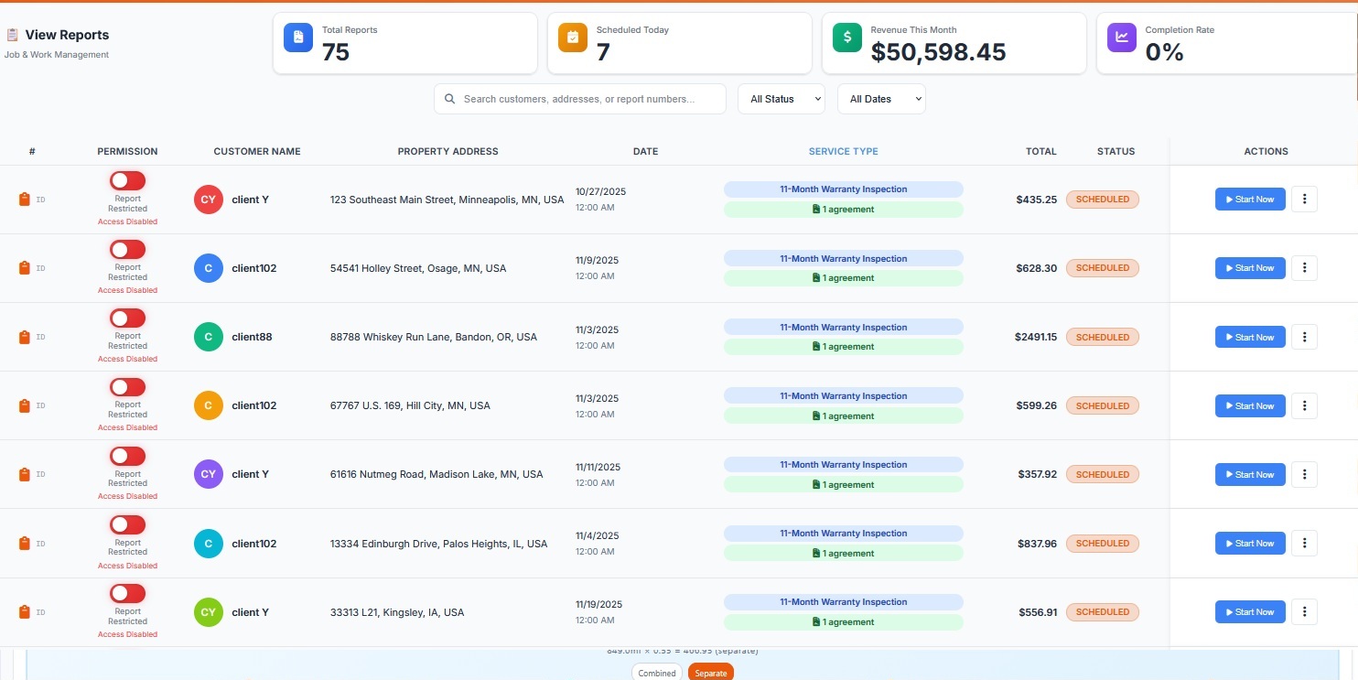Toggle report access for Bandon, OR row
The height and width of the screenshot is (680, 1358).
tap(127, 318)
